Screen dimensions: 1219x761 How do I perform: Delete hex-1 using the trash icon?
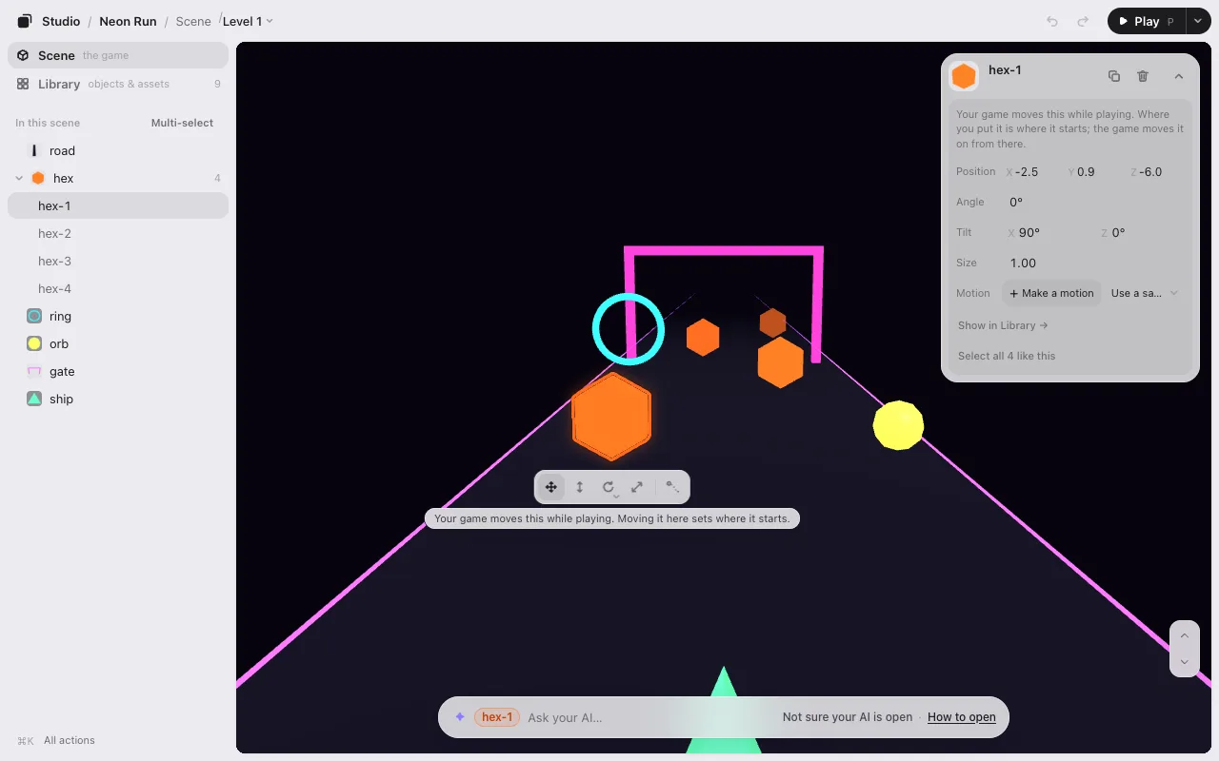(1143, 76)
